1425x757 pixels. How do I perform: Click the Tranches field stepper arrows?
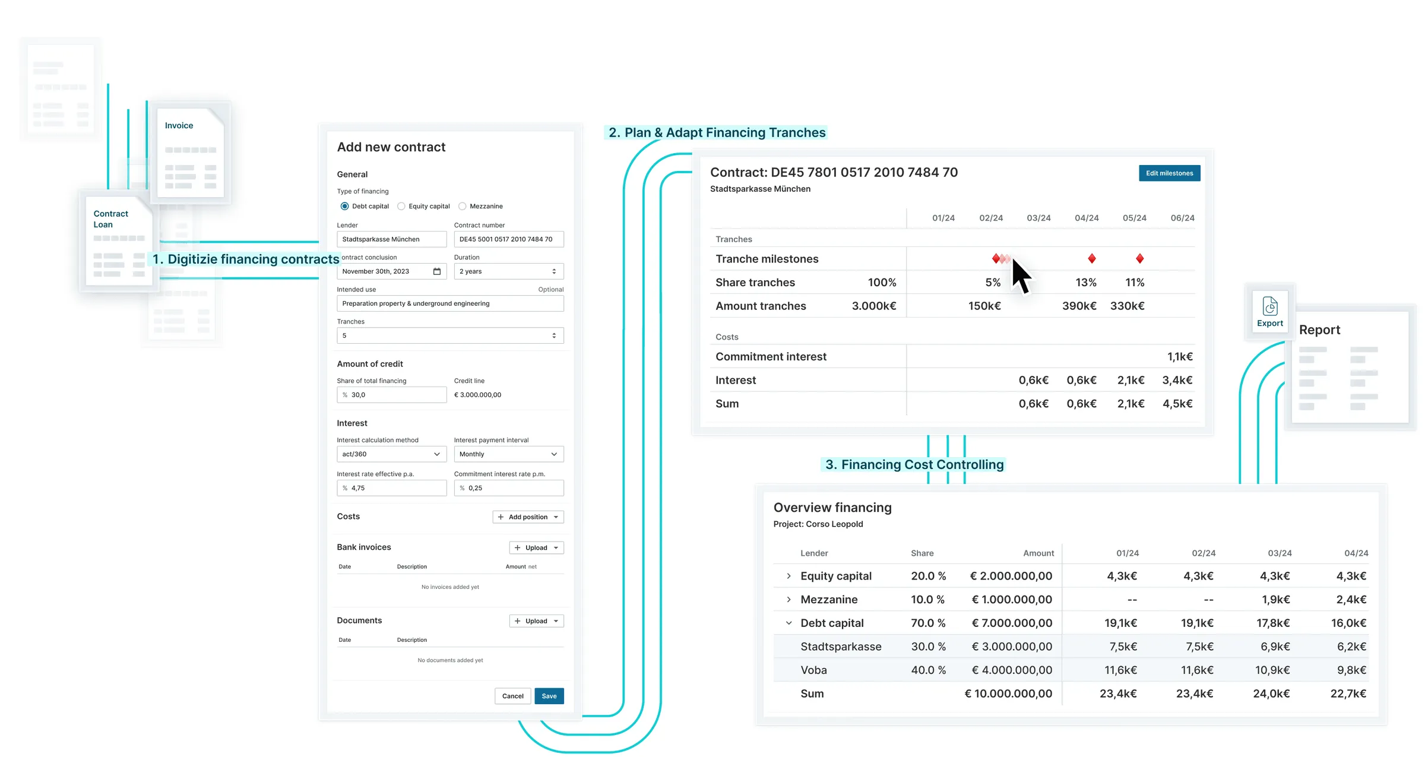(554, 335)
